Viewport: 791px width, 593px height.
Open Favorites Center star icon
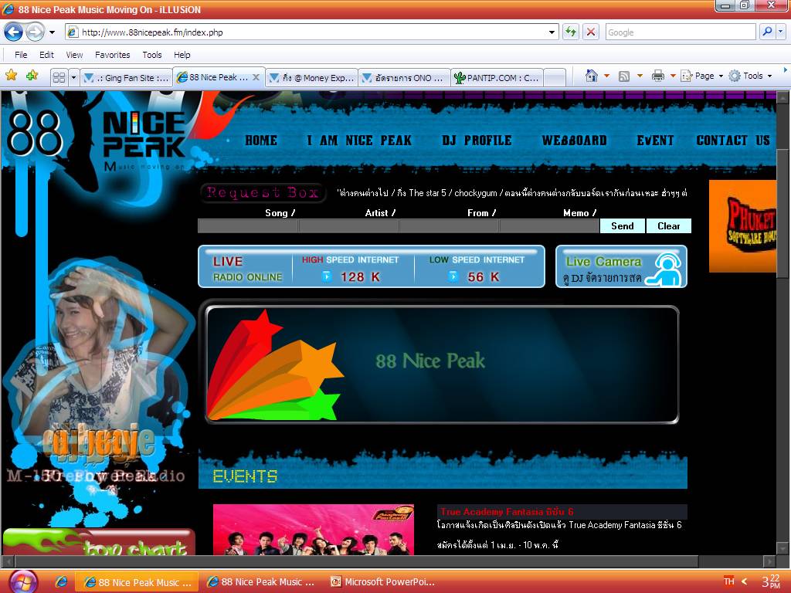click(x=11, y=76)
